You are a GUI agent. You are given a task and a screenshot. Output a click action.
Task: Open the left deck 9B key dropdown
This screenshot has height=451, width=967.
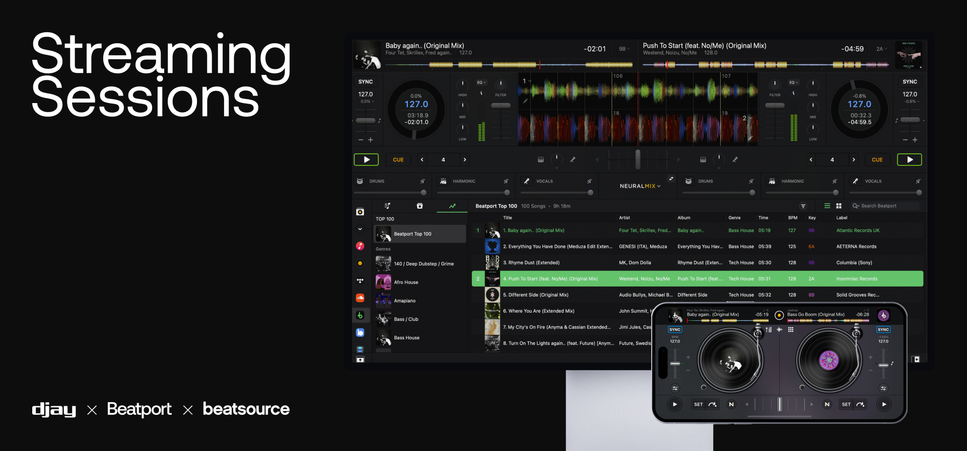point(624,49)
